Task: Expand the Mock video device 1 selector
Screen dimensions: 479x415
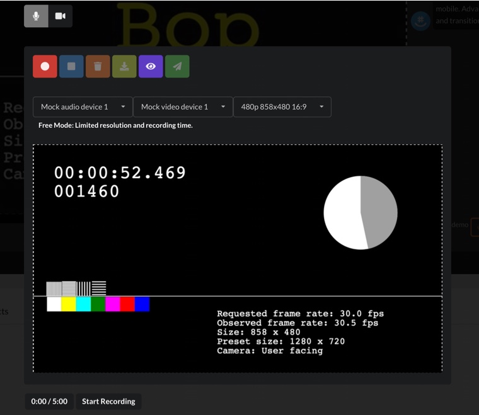Action: (183, 107)
